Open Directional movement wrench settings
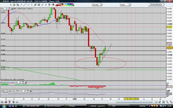 (20, 82)
